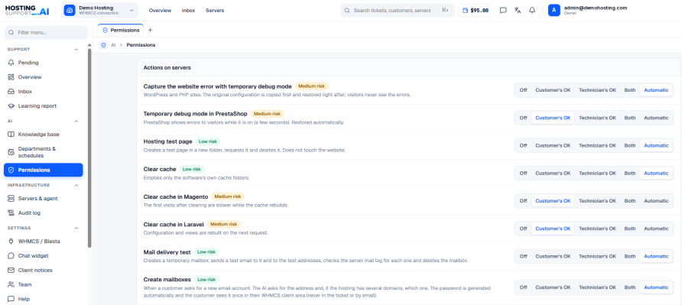The image size is (682, 305).
Task: Collapse the AI sidebar section
Action: [76, 122]
